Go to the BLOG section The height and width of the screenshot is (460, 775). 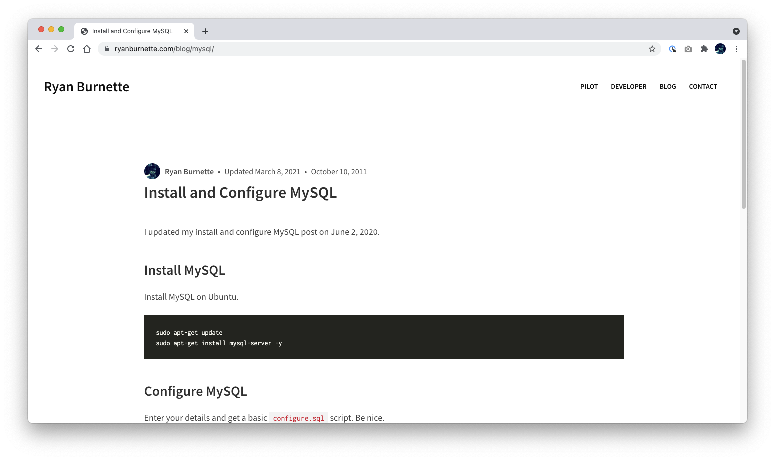tap(667, 87)
